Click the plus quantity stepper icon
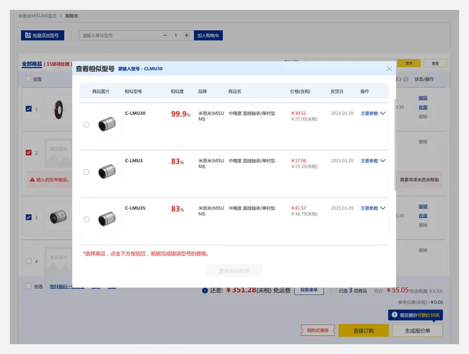This screenshot has height=354, width=469. pyautogui.click(x=186, y=35)
